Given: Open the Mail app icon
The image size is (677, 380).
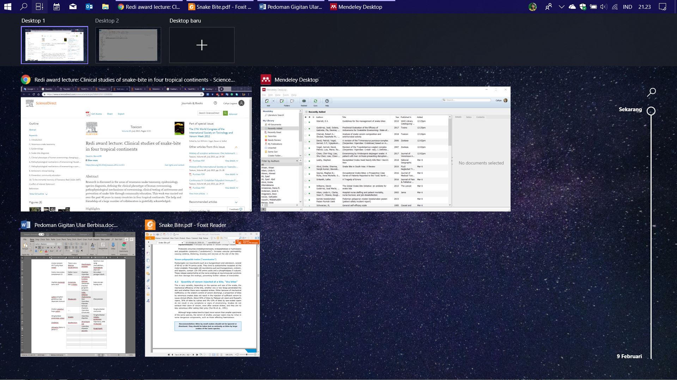Looking at the screenshot, I should [x=73, y=7].
